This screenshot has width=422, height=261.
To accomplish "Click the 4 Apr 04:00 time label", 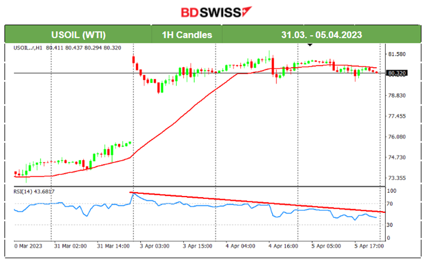I will coord(240,246).
